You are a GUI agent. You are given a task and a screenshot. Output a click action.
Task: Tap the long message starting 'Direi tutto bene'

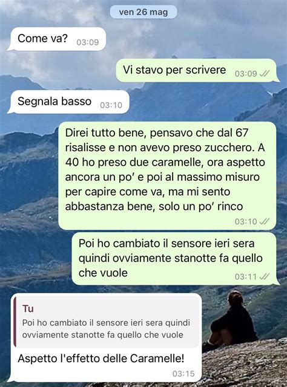(x=167, y=175)
